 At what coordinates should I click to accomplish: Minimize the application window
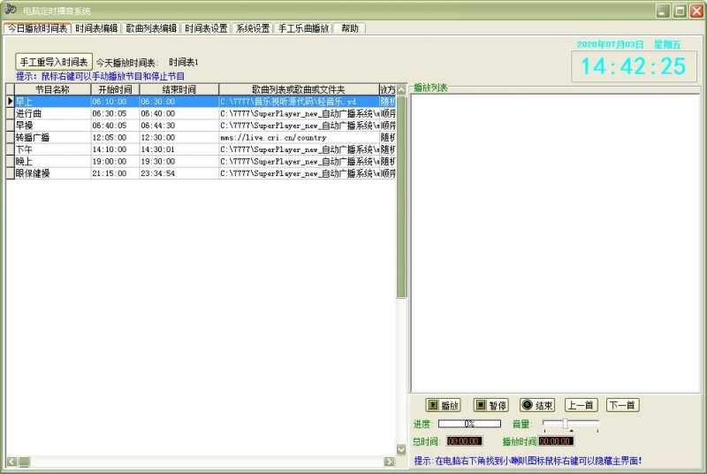pos(662,11)
